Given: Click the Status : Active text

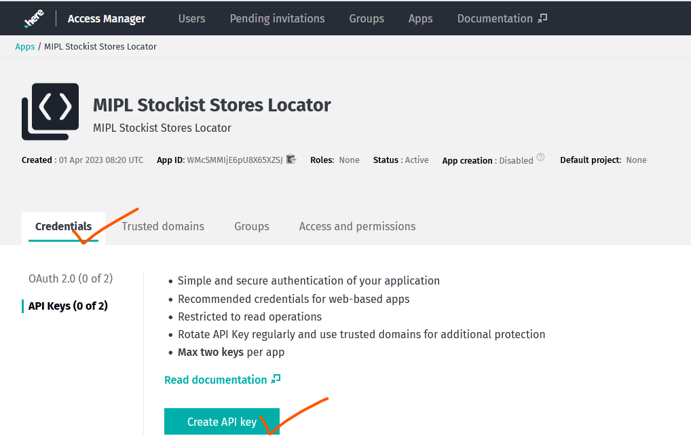Looking at the screenshot, I should pos(400,160).
